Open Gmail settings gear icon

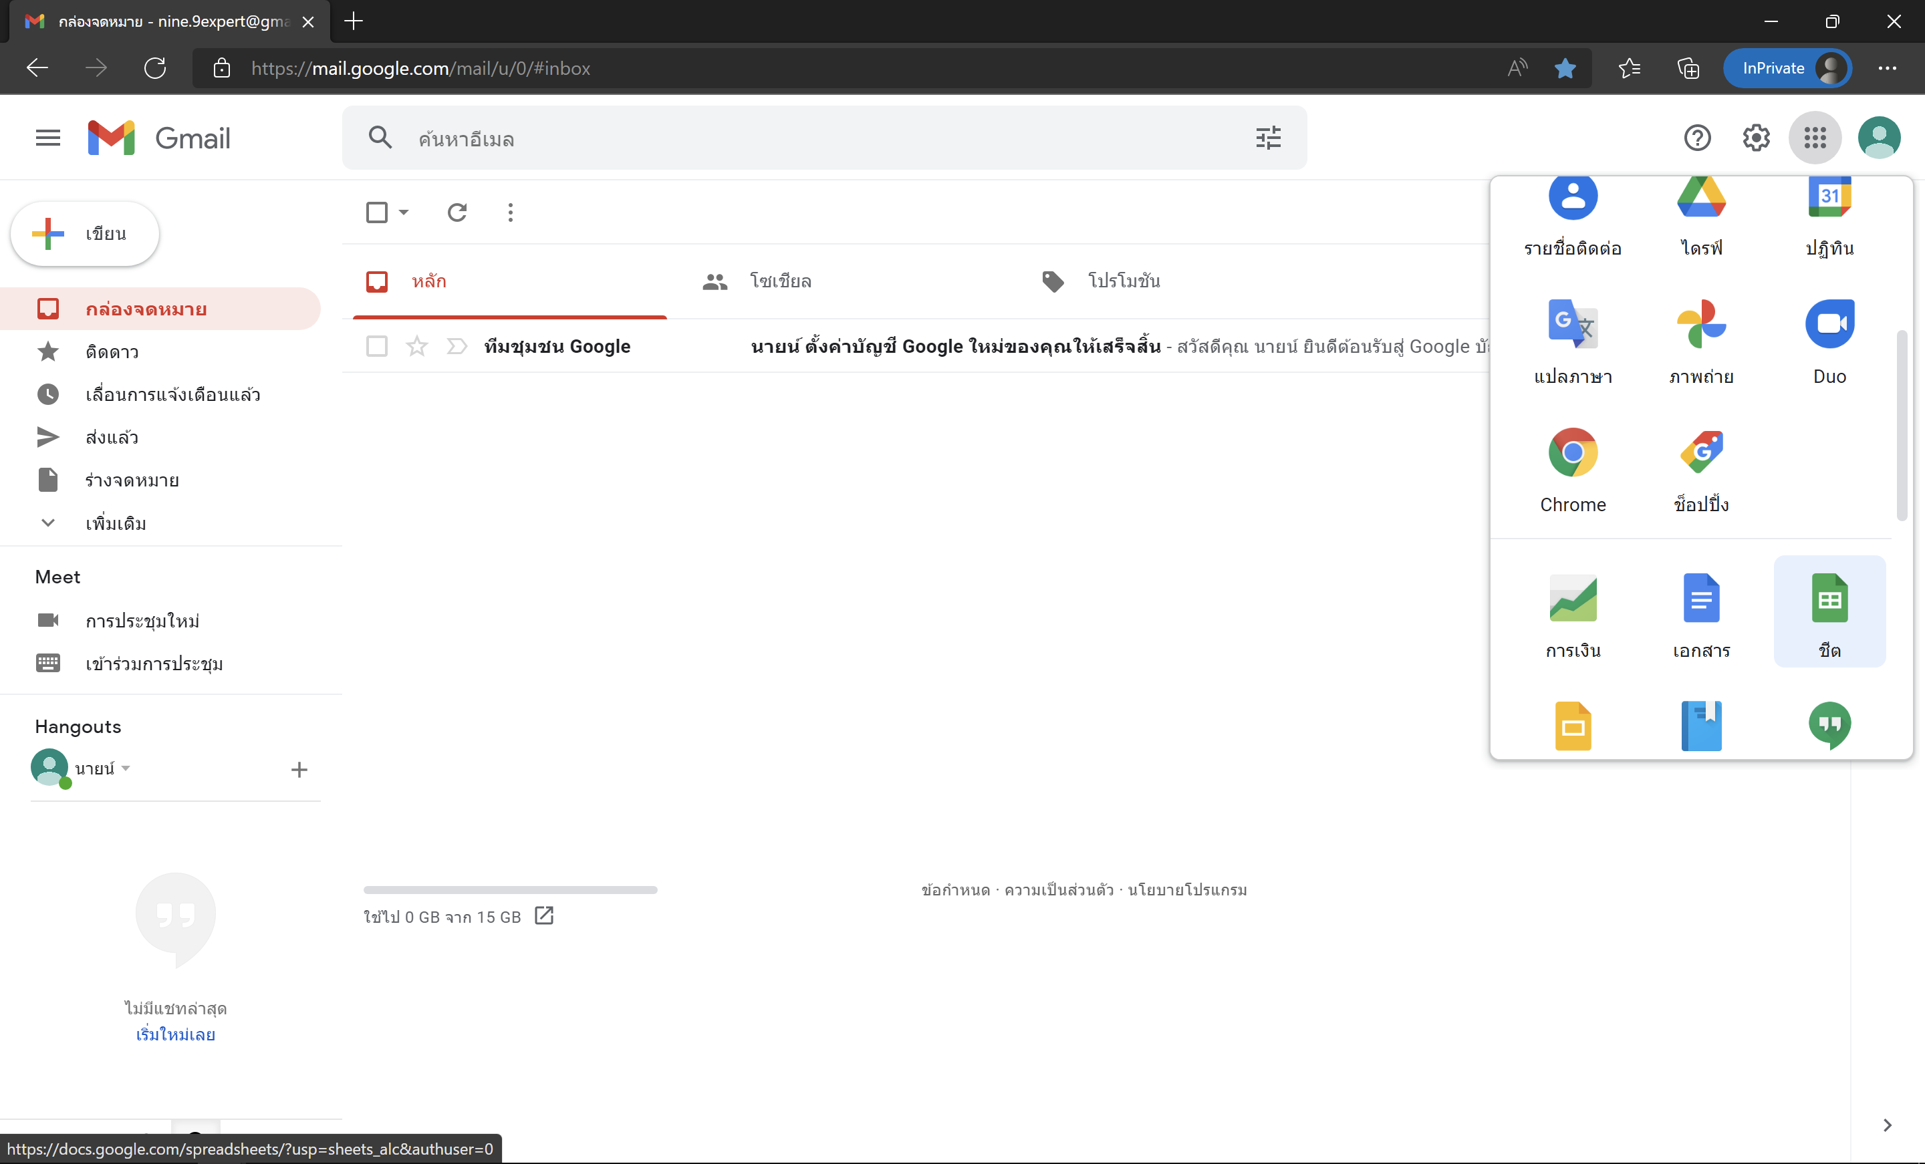[1755, 138]
